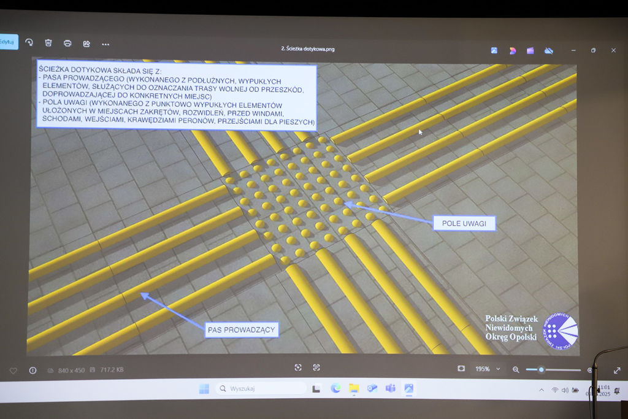This screenshot has height=419, width=628.
Task: Enter fullscreen with the expand arrows icon
Action: pyautogui.click(x=617, y=371)
